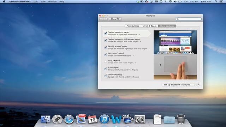This screenshot has width=226, height=127.
Task: Open the Apple menu
Action: tap(4, 1)
